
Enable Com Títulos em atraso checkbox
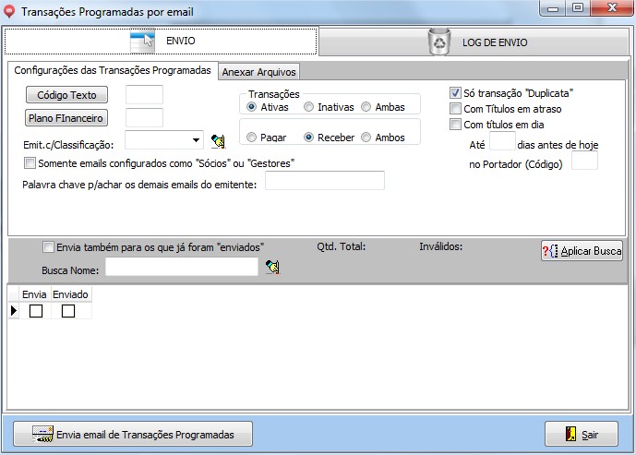tap(455, 109)
